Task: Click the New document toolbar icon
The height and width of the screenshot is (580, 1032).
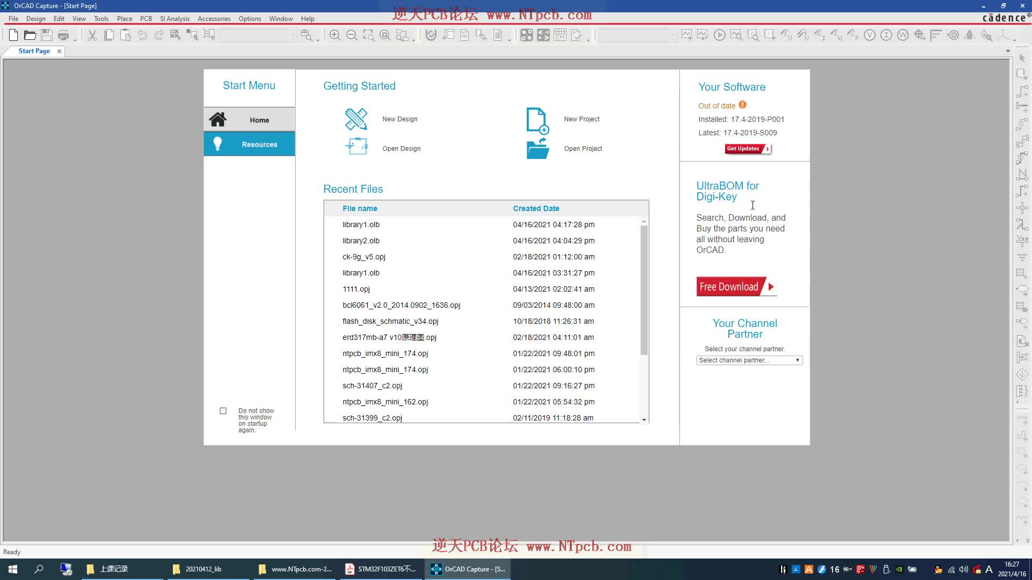Action: pyautogui.click(x=13, y=35)
